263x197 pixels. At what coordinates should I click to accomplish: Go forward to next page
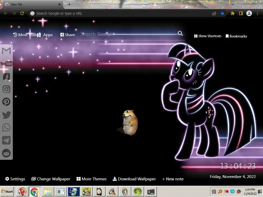tap(14, 13)
